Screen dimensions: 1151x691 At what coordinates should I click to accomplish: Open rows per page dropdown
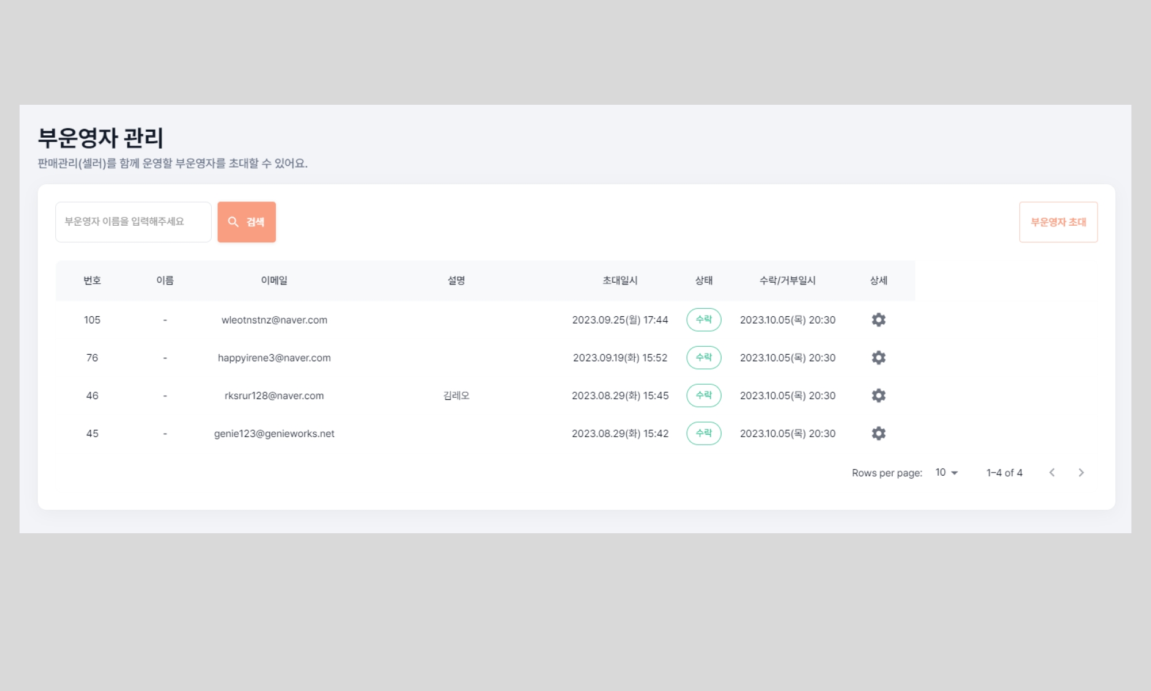(946, 472)
